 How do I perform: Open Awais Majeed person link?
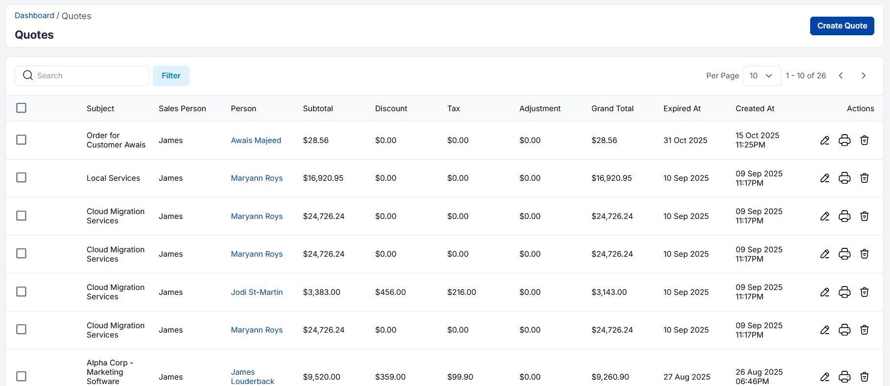(x=256, y=141)
